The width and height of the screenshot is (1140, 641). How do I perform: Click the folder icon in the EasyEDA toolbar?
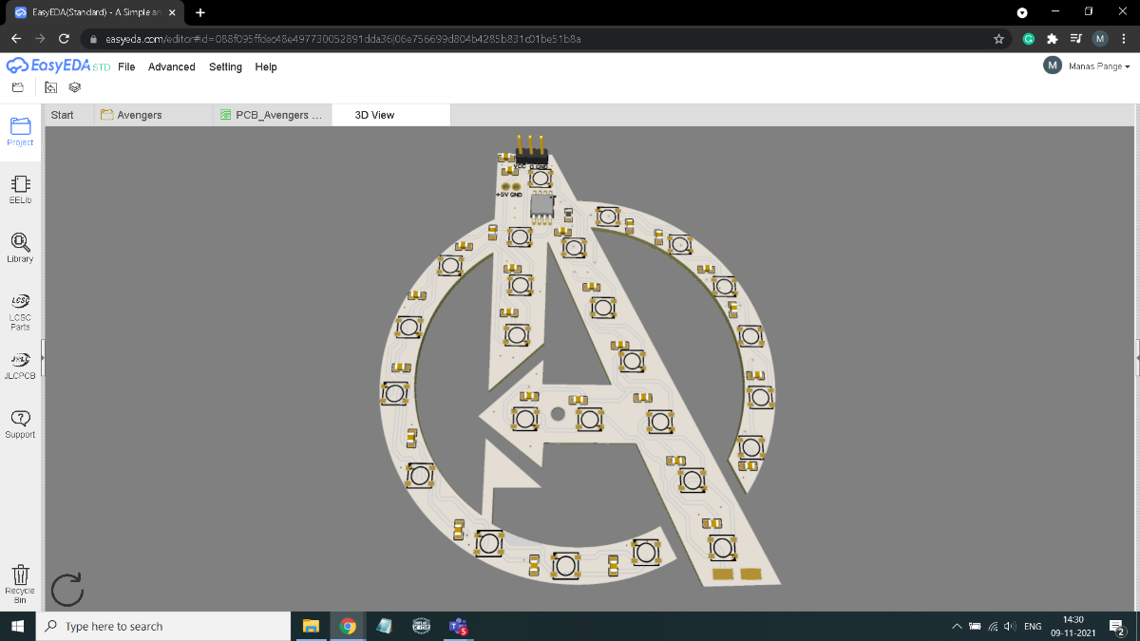pyautogui.click(x=18, y=87)
